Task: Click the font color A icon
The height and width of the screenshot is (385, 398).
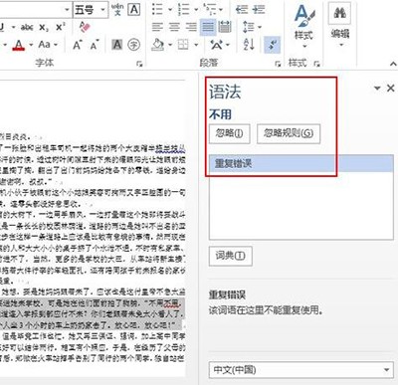Action: (x=19, y=45)
